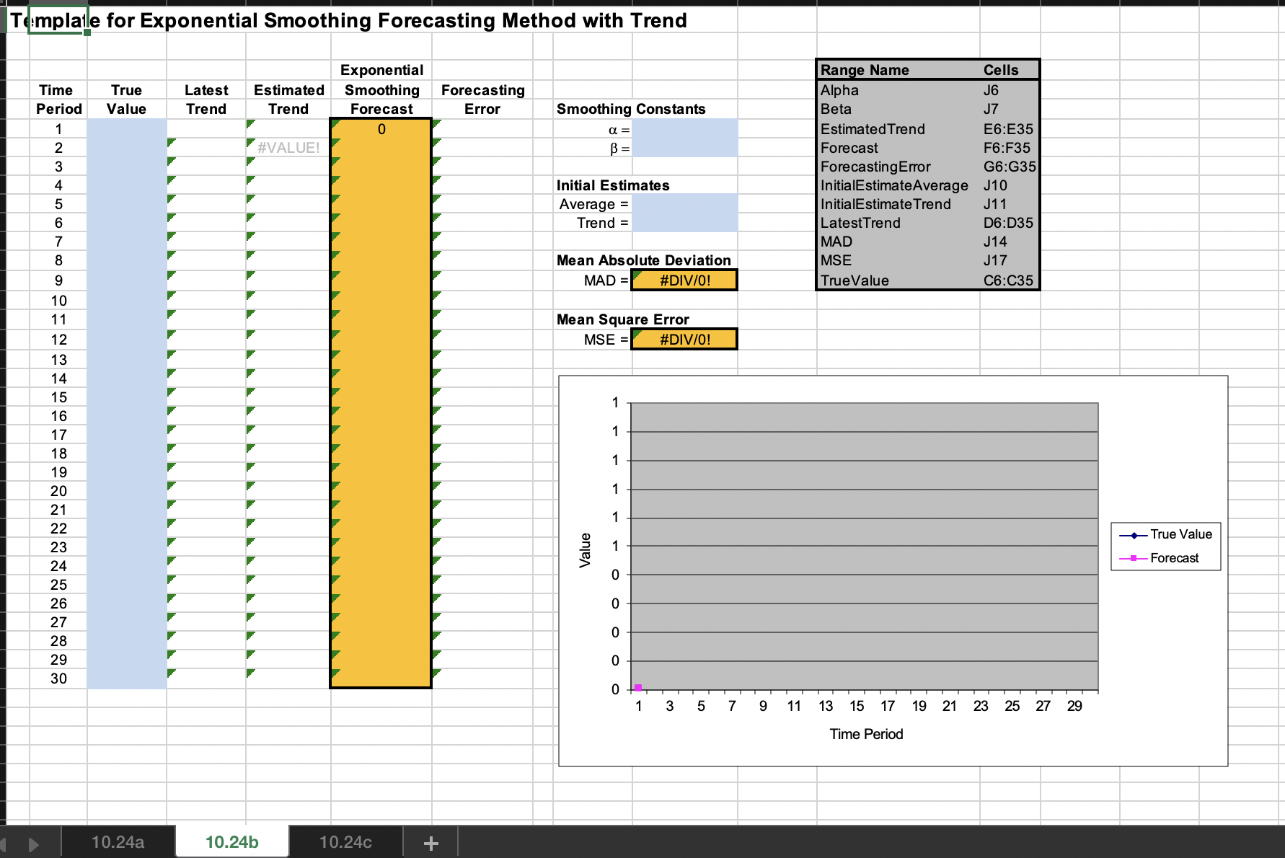The image size is (1285, 858).
Task: Click the 'Mean Absolute Deviation' heading
Action: point(643,260)
